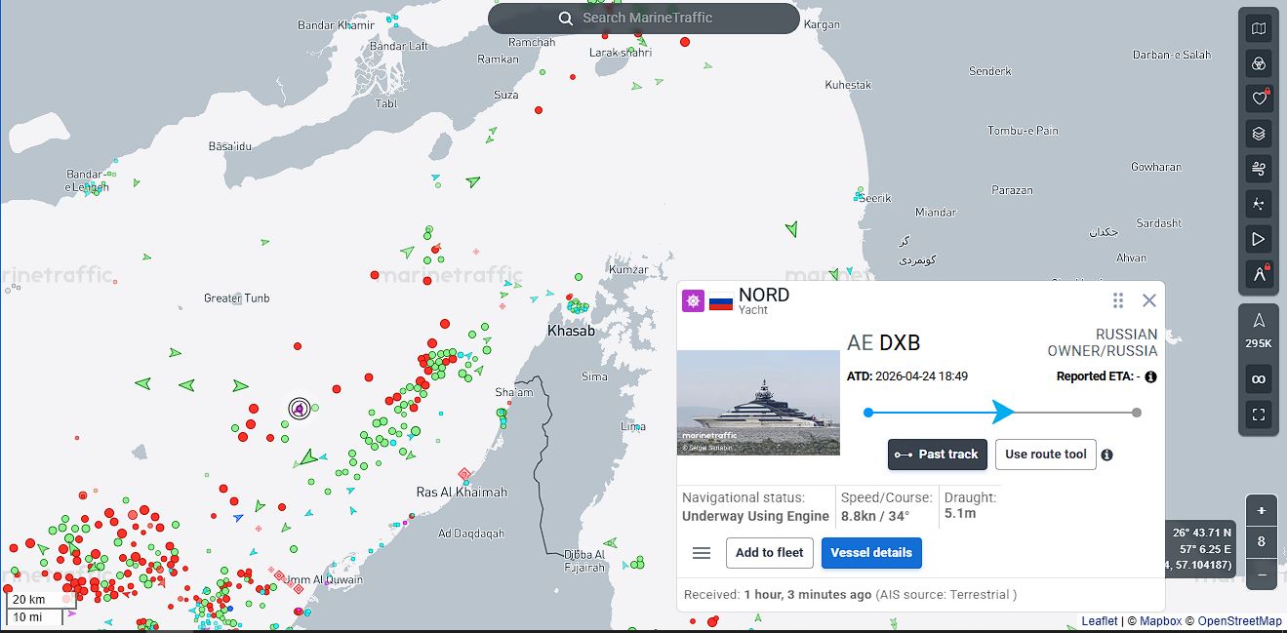Click the popup drag handle dots icon
This screenshot has width=1287, height=633.
coord(1118,300)
